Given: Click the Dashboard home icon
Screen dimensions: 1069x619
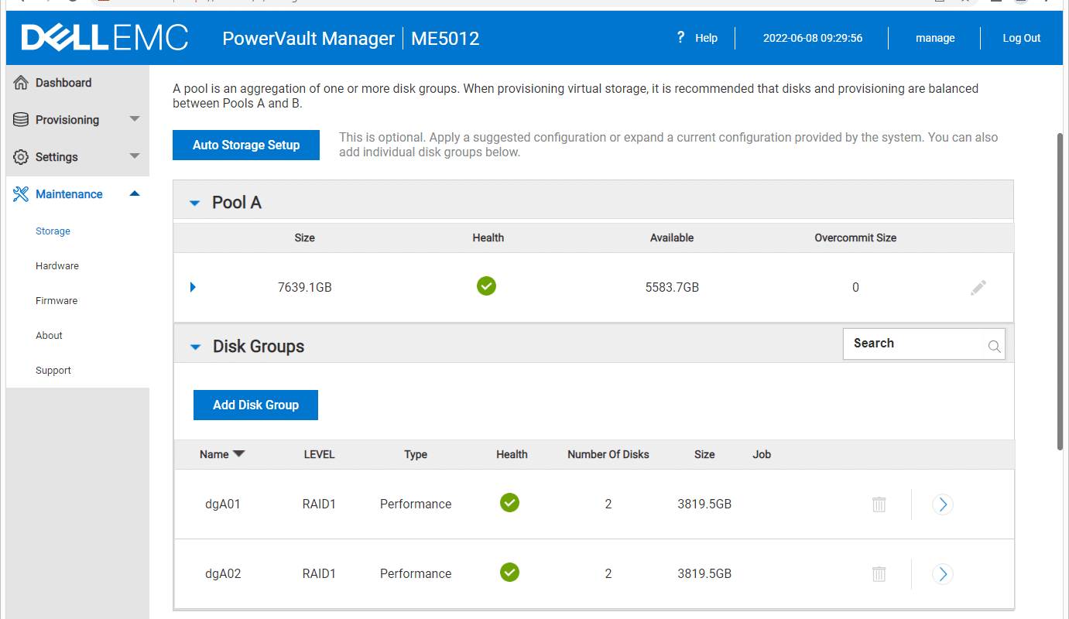Looking at the screenshot, I should 22,83.
